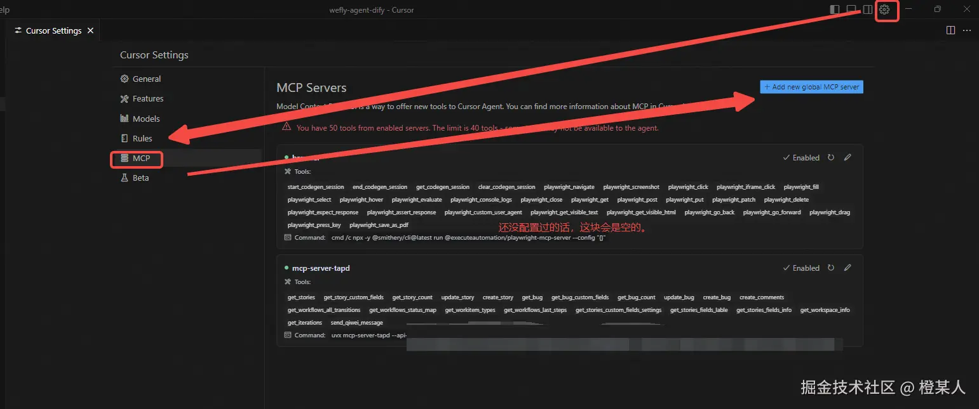Click the playwright_delete tool tag

pyautogui.click(x=787, y=200)
